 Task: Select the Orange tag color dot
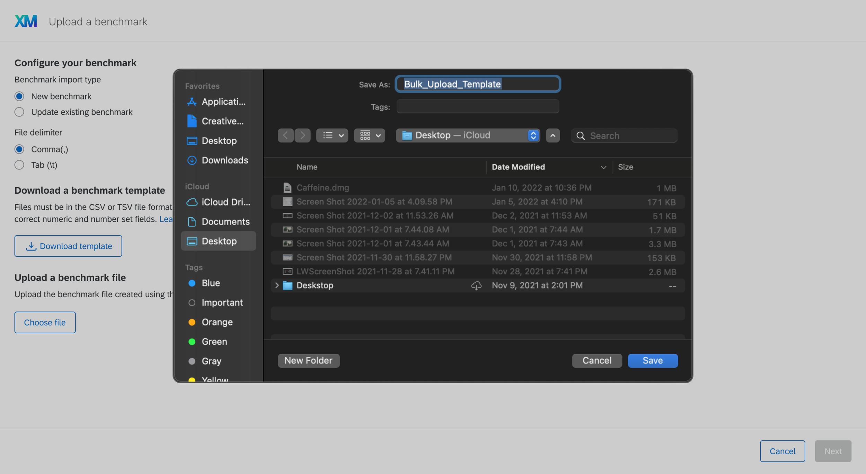[192, 322]
